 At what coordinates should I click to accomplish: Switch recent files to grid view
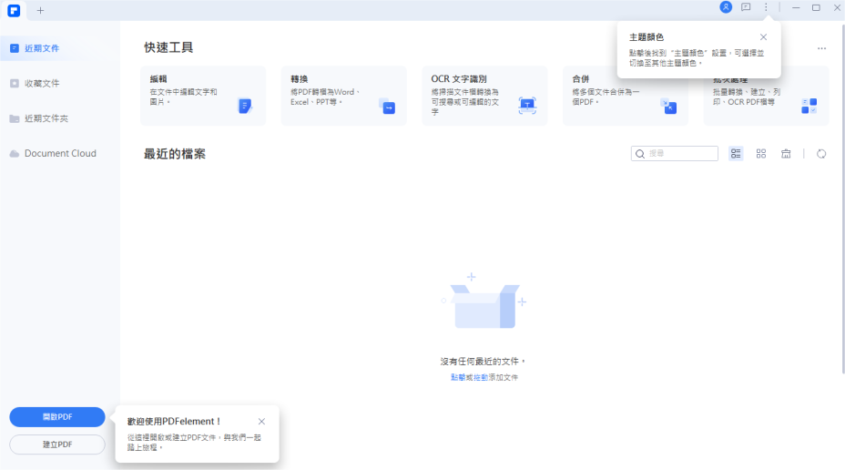[x=761, y=154]
